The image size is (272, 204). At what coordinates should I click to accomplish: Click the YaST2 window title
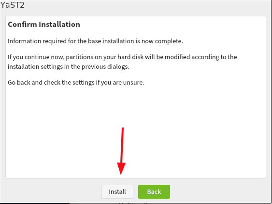click(x=12, y=5)
